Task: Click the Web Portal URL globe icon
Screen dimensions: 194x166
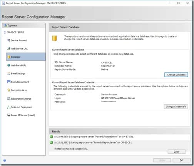Action: 8,65
